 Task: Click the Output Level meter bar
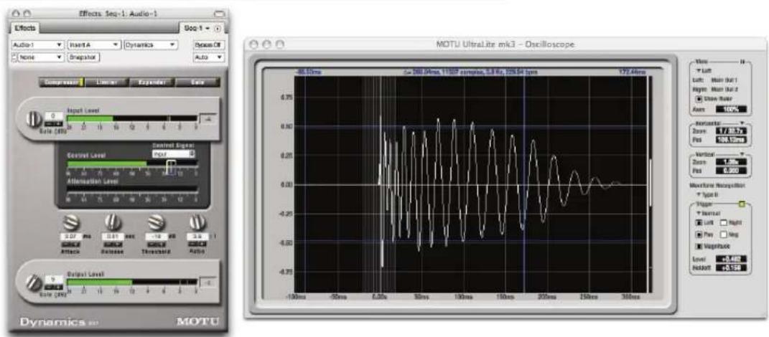(132, 282)
